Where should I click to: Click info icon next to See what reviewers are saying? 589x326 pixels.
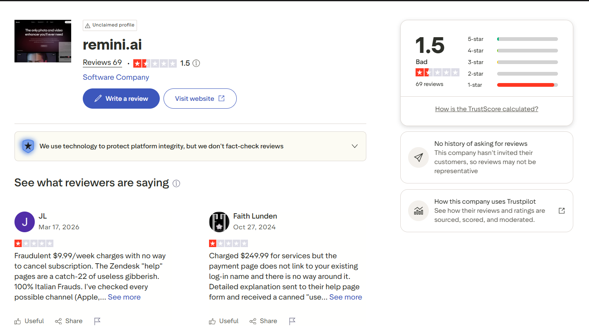(176, 183)
